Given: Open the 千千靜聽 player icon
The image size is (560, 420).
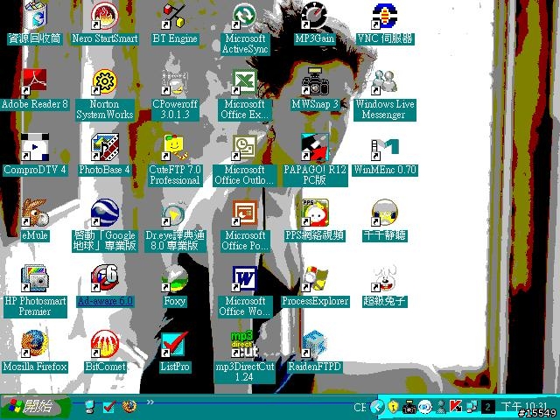Looking at the screenshot, I should (x=384, y=213).
